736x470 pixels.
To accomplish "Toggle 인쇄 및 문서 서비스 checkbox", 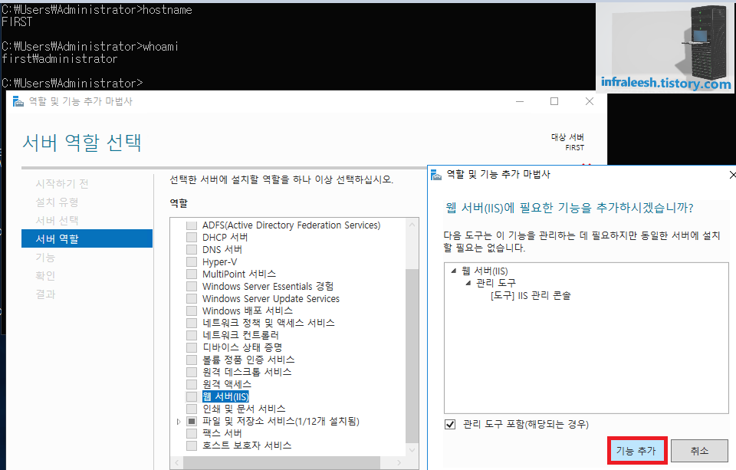I will pos(192,409).
